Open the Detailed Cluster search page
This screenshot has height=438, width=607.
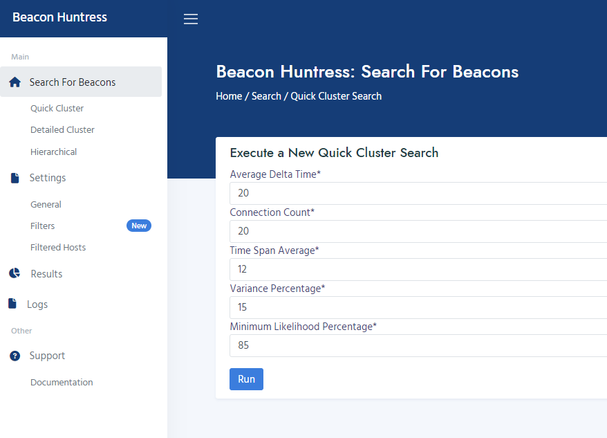[62, 130]
